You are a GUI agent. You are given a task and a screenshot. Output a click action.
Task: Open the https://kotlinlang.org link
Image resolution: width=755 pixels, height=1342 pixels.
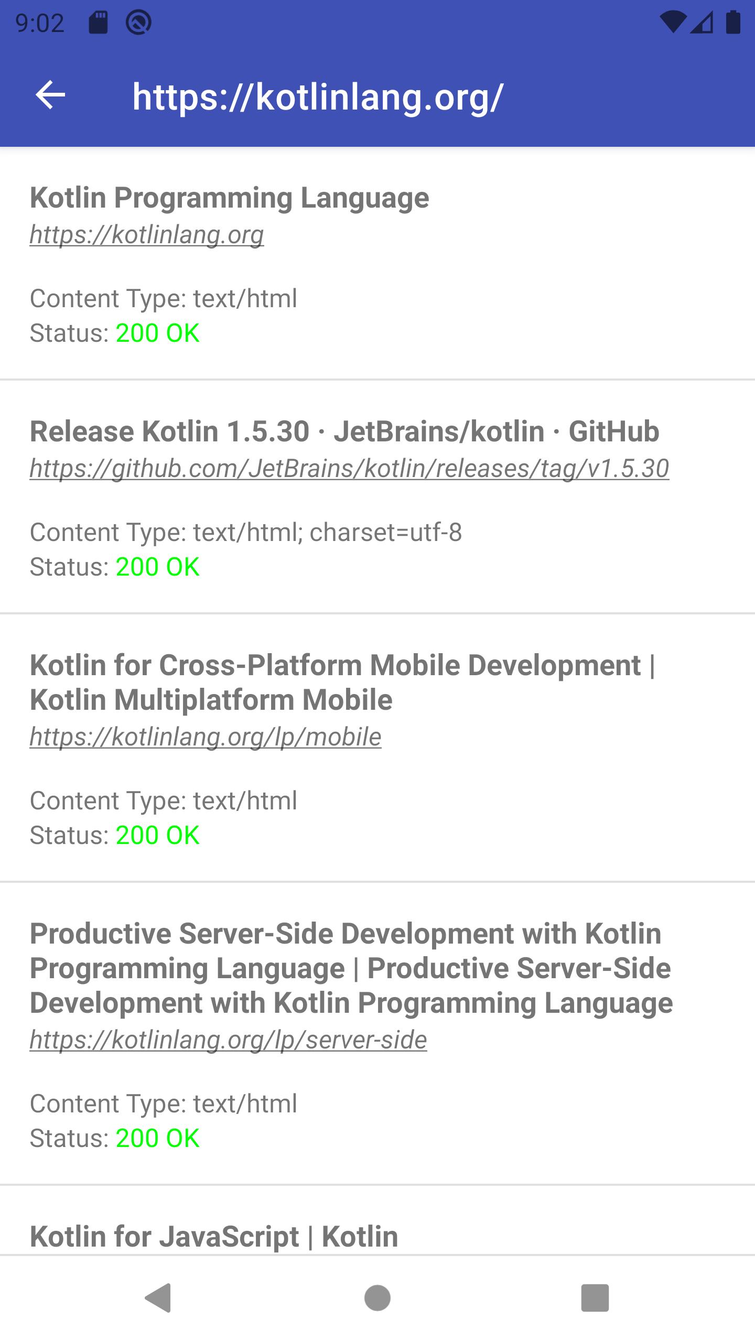(147, 234)
